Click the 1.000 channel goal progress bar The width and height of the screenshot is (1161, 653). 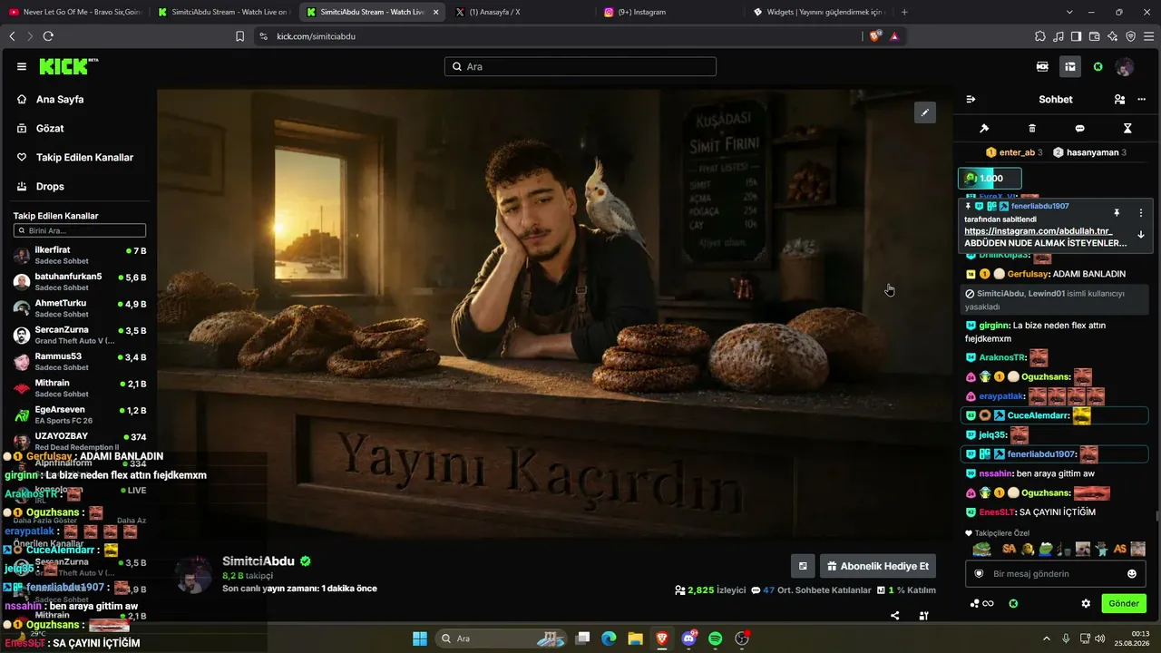[x=990, y=179]
